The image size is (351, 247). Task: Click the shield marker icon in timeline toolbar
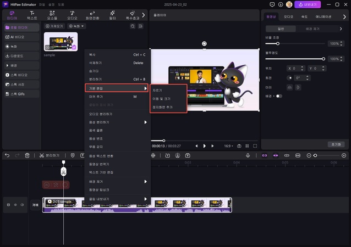coord(73,155)
